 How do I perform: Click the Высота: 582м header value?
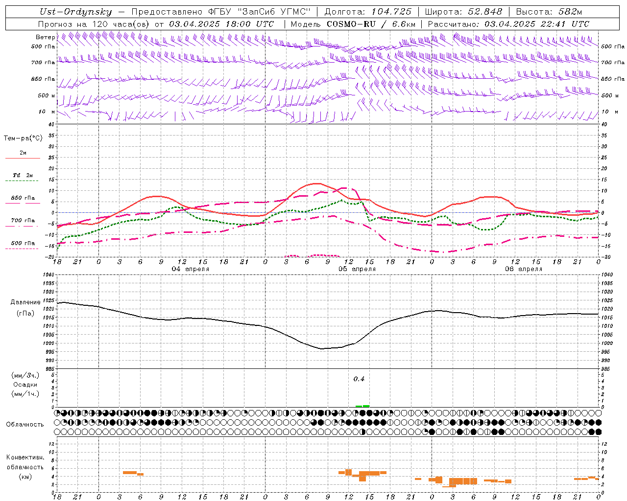(549, 12)
